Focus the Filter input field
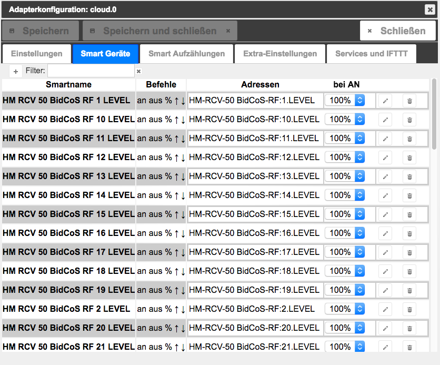Screen dimensions: 440x365 click(x=91, y=71)
